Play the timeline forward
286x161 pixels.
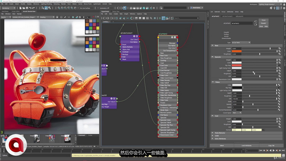click(x=274, y=150)
